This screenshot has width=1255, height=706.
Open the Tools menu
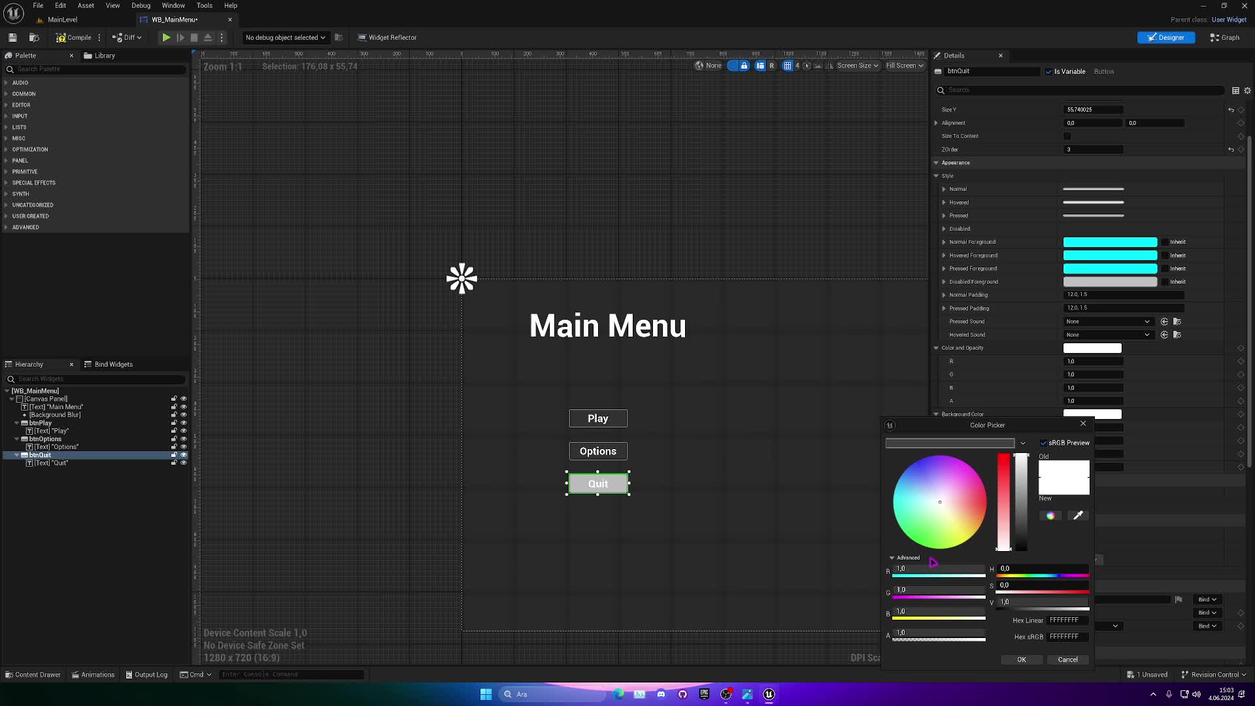click(x=205, y=5)
